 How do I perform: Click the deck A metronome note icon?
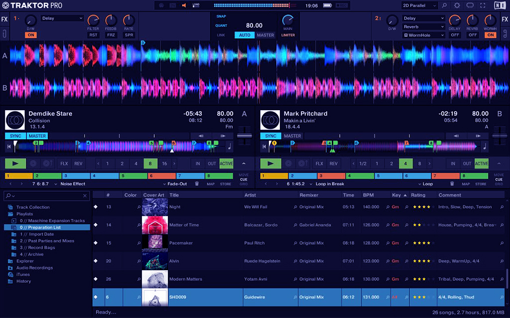(x=230, y=147)
